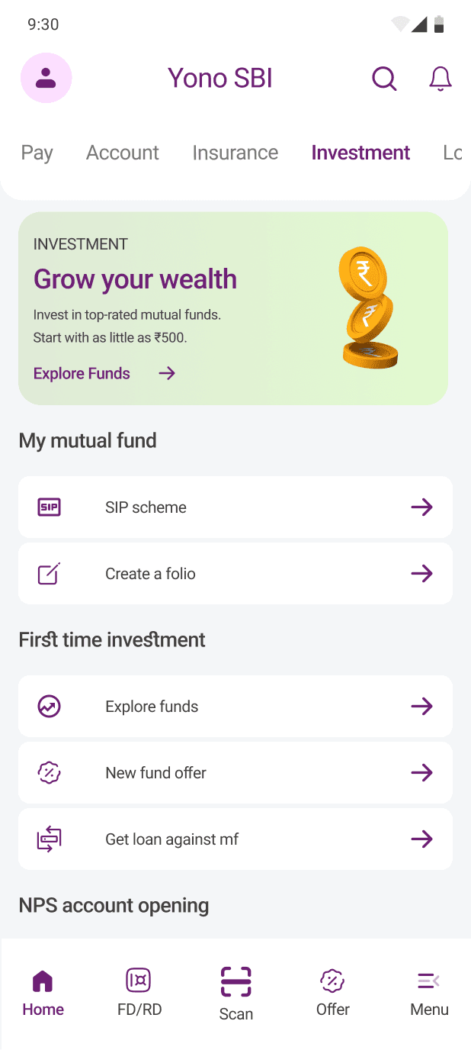
Task: Open the SIP scheme row arrow
Action: (x=421, y=507)
